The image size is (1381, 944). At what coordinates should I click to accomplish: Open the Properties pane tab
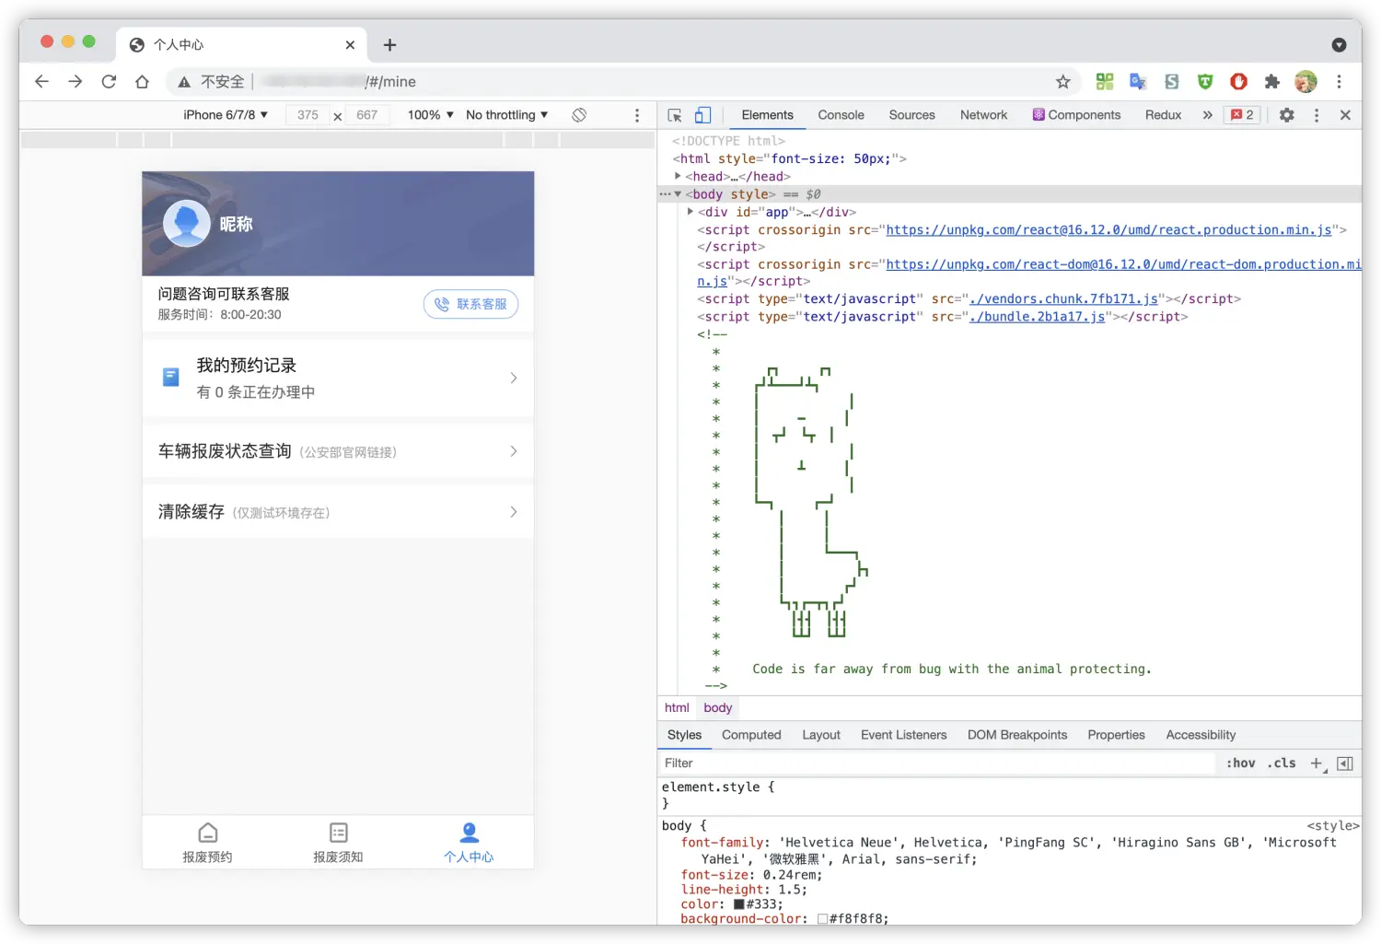(1116, 735)
